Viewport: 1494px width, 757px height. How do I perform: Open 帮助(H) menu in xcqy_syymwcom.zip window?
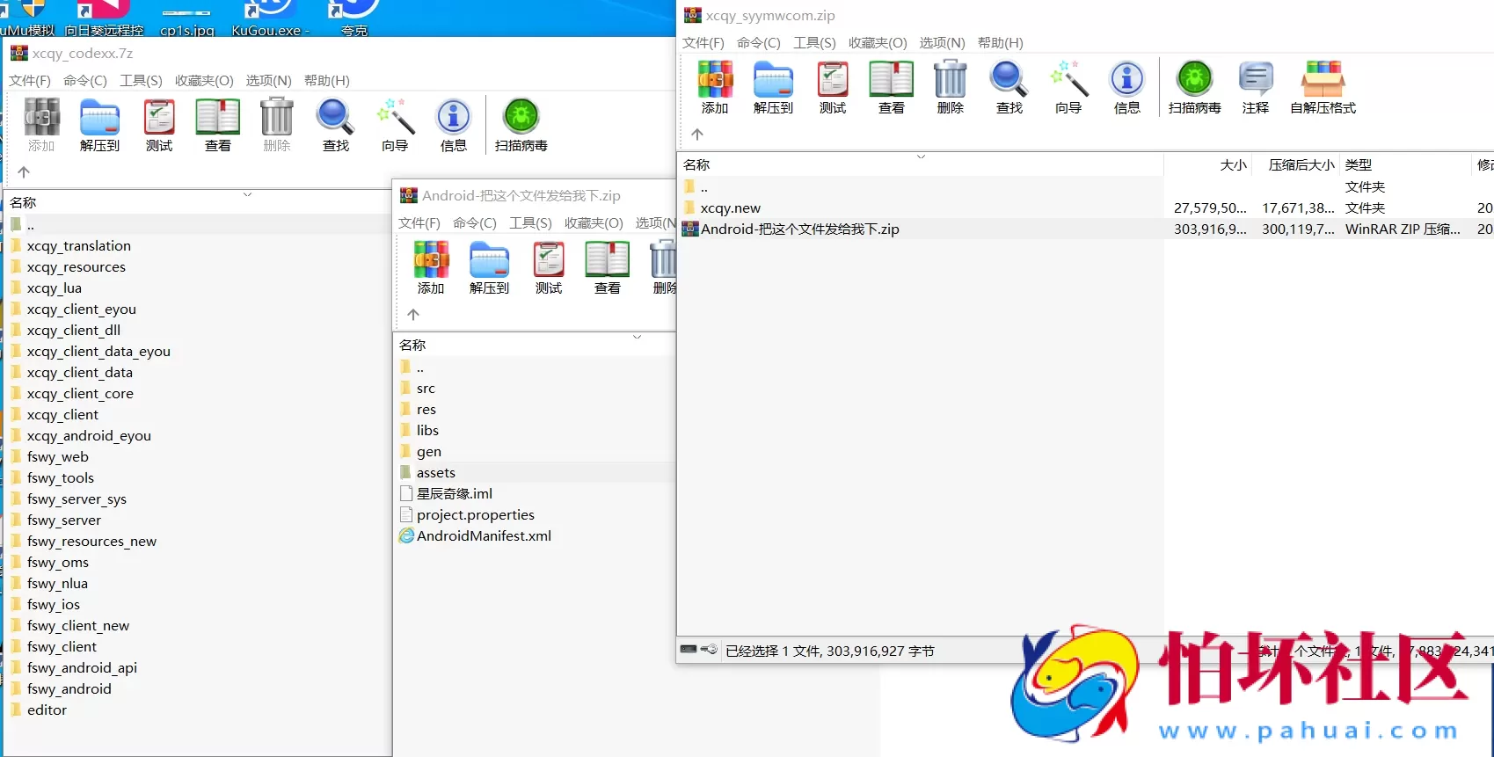coord(1000,43)
